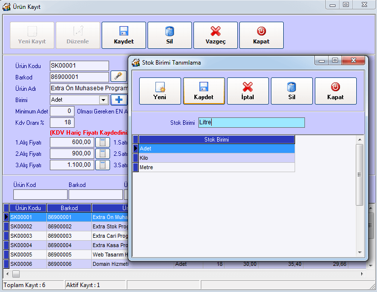Click the Stok Birimi text field
This screenshot has height=292, width=377.
tap(252, 122)
